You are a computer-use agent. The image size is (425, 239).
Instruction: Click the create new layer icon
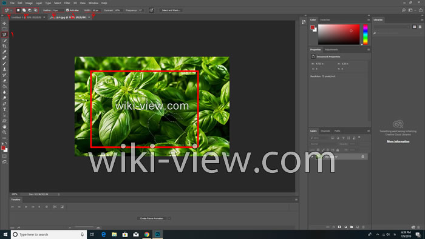358,227
